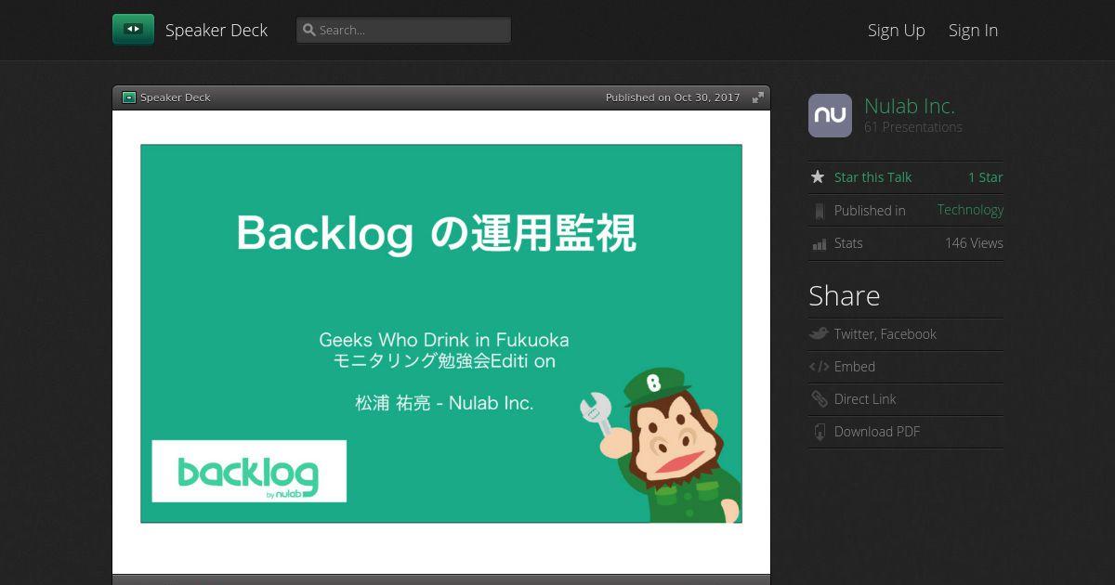Image resolution: width=1115 pixels, height=585 pixels.
Task: Click the Backlog slide to advance
Action: [x=441, y=333]
